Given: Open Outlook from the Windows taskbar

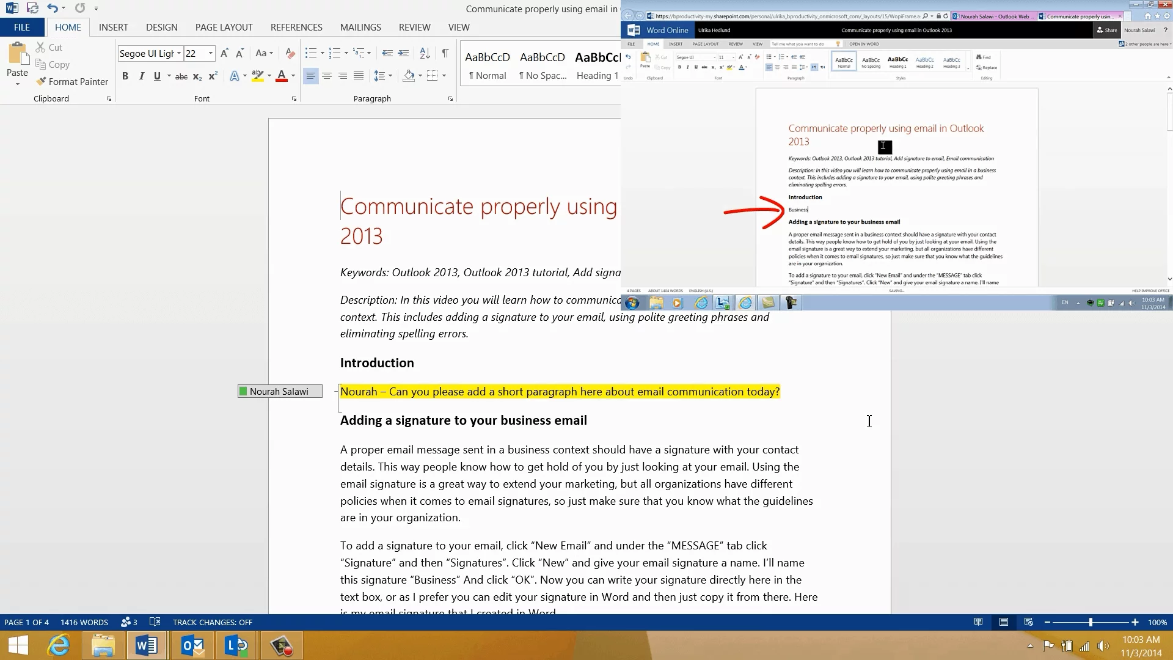Looking at the screenshot, I should point(192,645).
